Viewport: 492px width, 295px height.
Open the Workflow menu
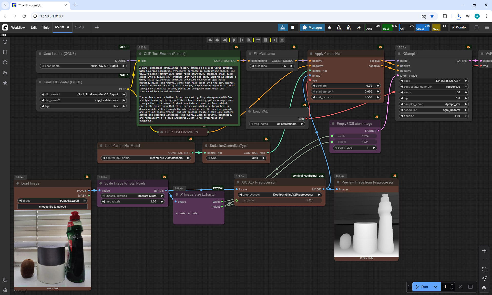(18, 27)
